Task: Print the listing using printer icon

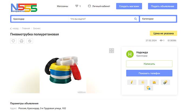Action: [x=21, y=41]
